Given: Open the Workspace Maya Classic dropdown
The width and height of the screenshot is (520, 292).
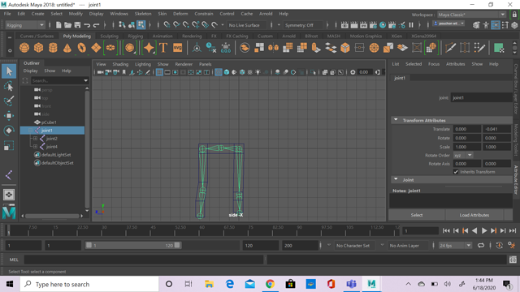Looking at the screenshot, I should [471, 15].
